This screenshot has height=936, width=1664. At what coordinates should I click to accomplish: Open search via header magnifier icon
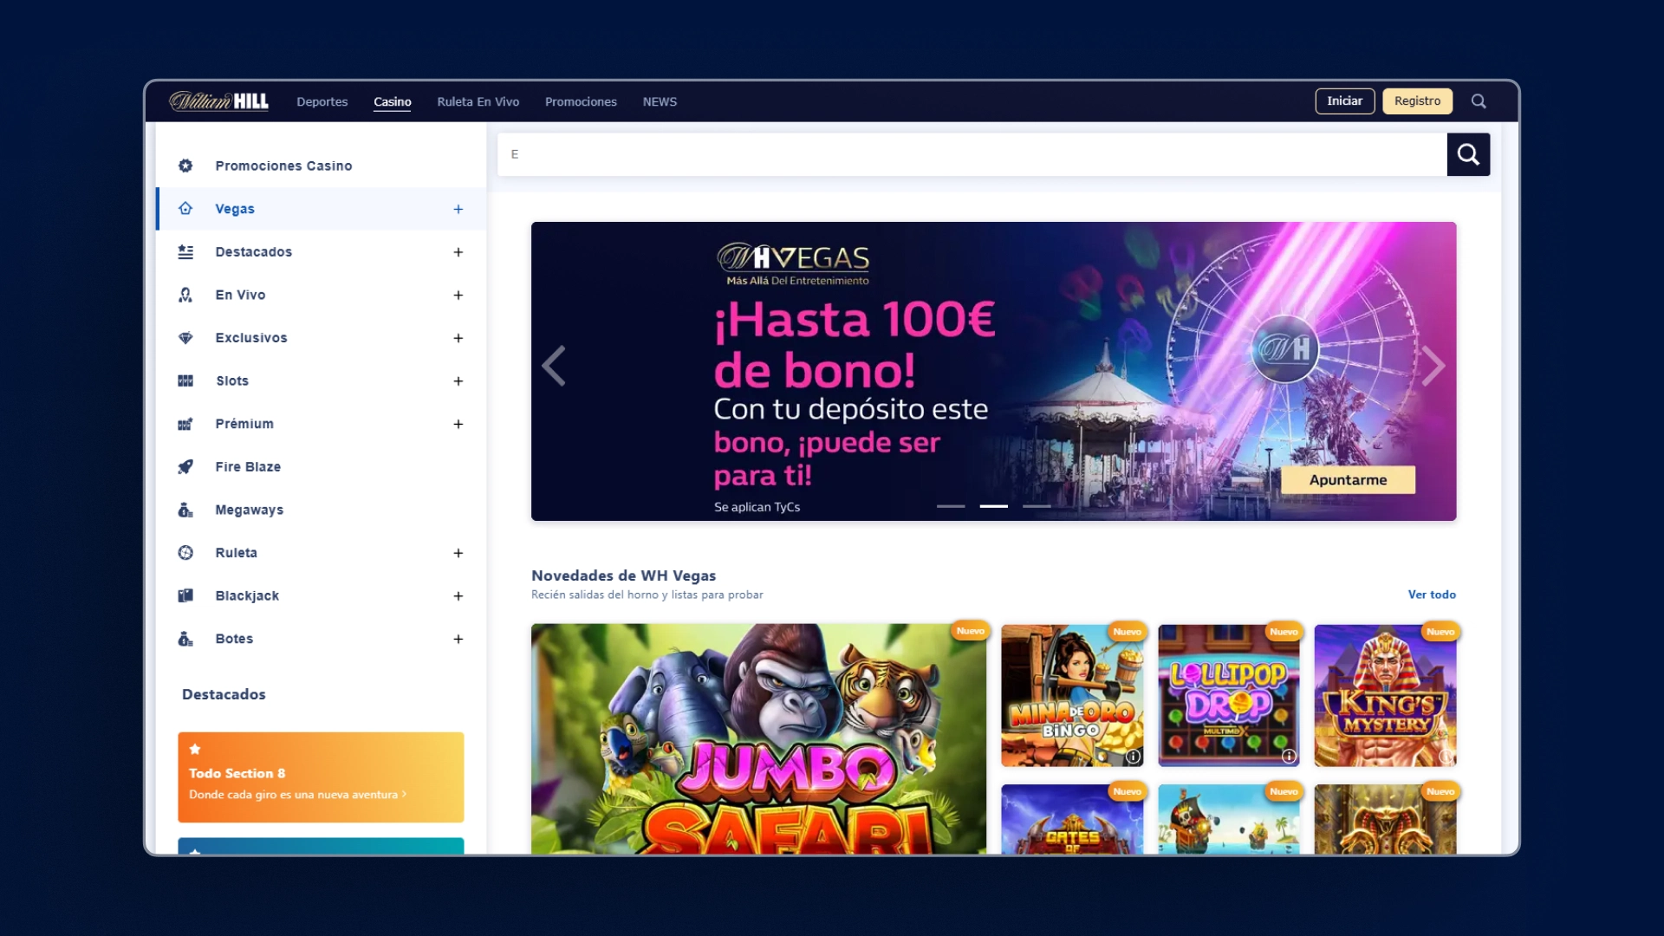[1479, 101]
